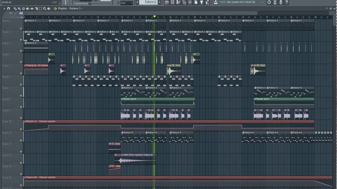The image size is (337, 189).
Task: Switch clip source to Pattern
Action: (21, 13)
